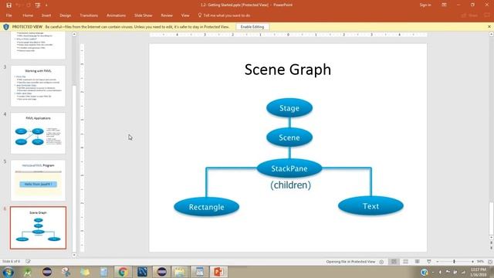This screenshot has height=278, width=494.
Task: Click the Scene node in the diagram
Action: (x=289, y=137)
